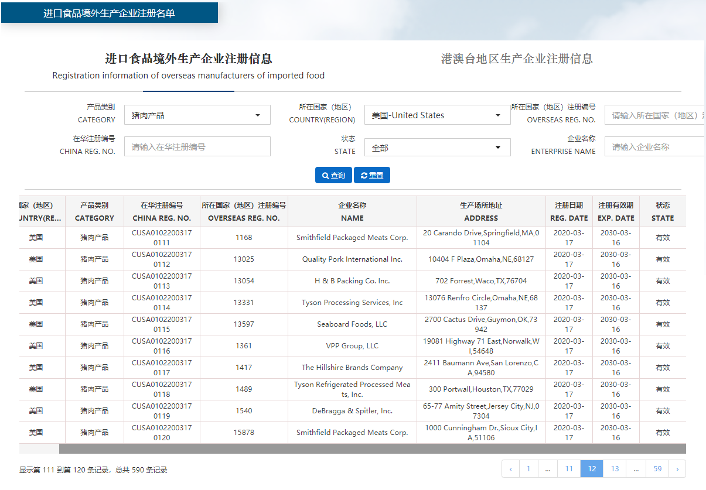
Task: Open the country dropdown showing 美国-United States
Action: click(x=437, y=115)
